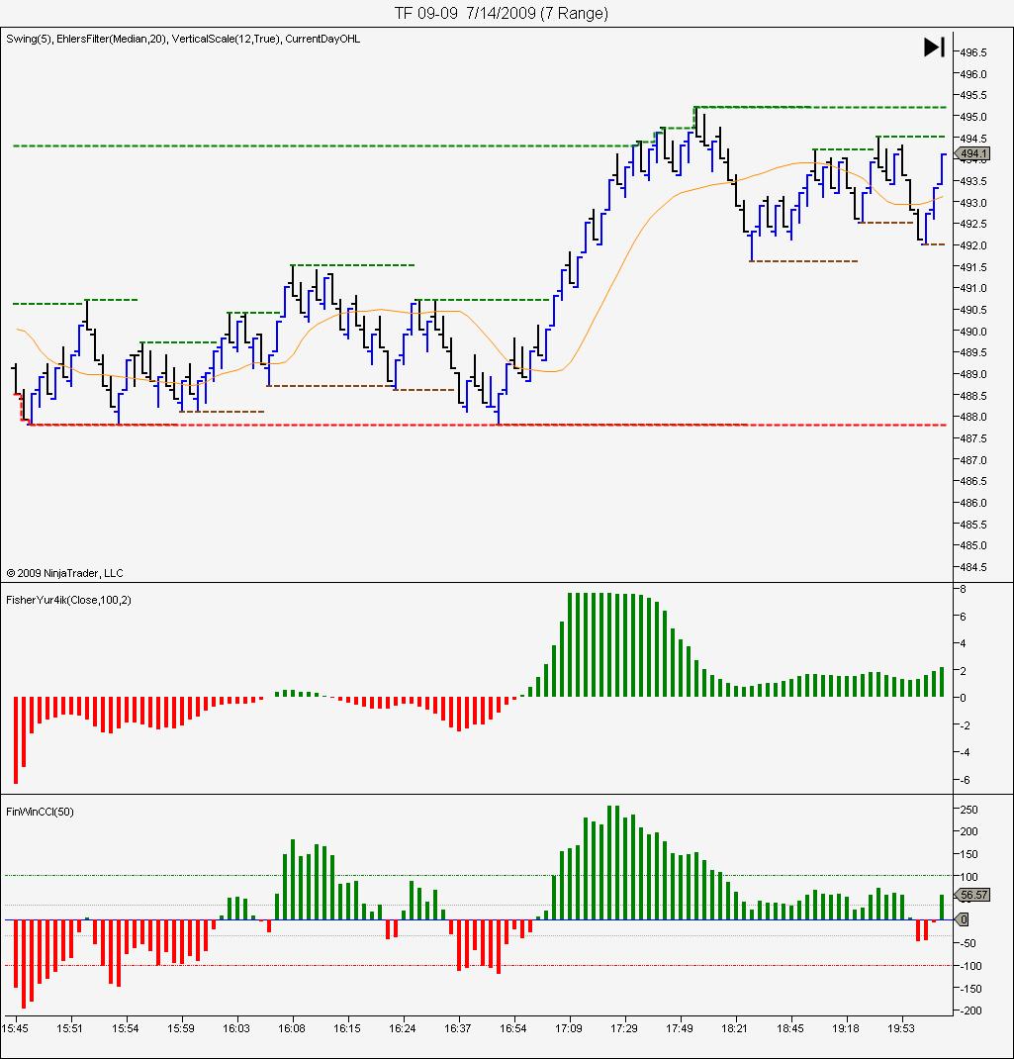
Task: Click the 19:53 time axis label
Action: click(900, 1028)
